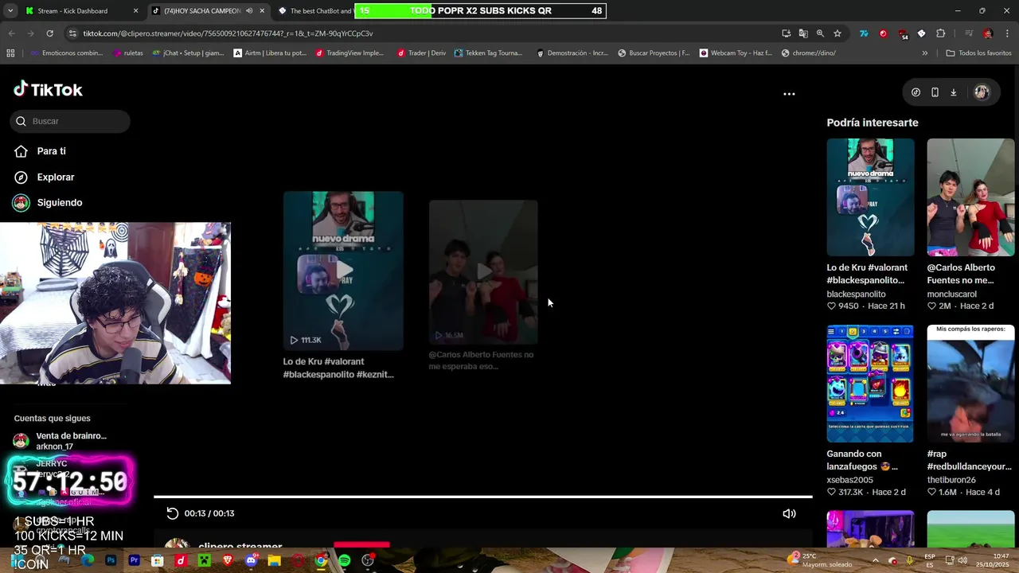Screen dimensions: 1019x573
Task: Mute the tab via its audio icon
Action: click(x=249, y=11)
